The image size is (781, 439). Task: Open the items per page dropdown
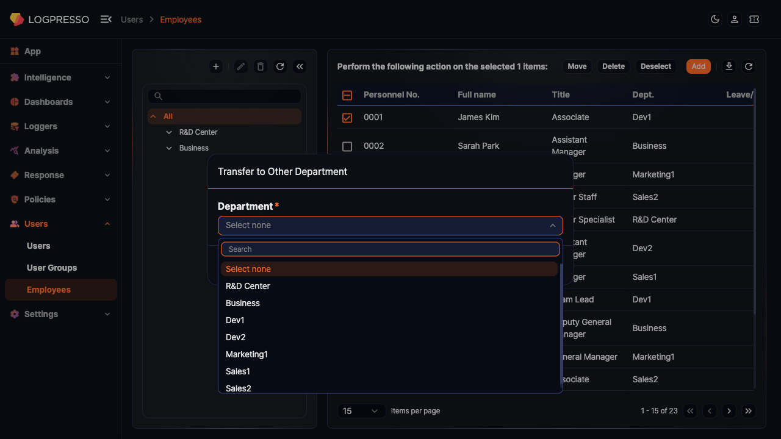tap(361, 411)
